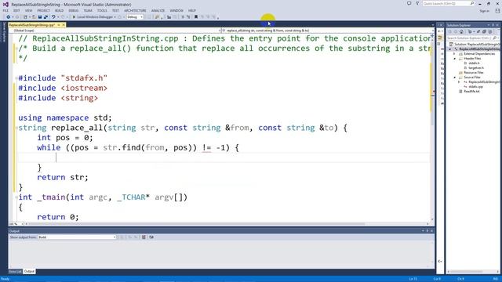Click the Clear All output icon
502x282 pixels.
tap(144, 237)
